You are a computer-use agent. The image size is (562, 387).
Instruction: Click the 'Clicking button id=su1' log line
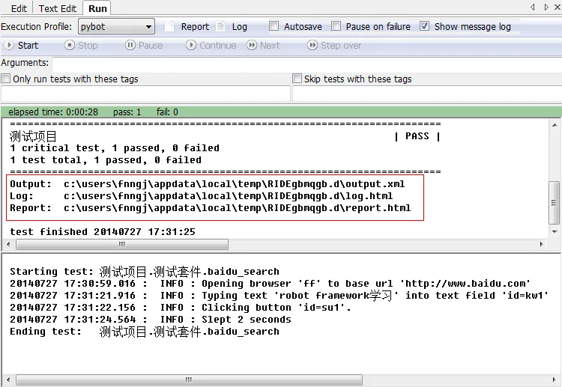click(181, 308)
